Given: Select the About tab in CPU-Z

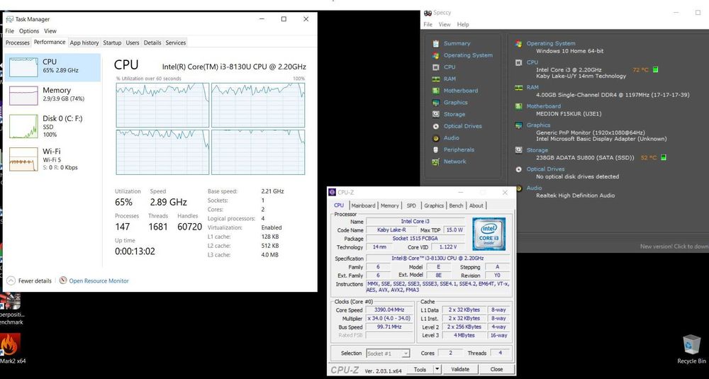Looking at the screenshot, I should coord(476,205).
